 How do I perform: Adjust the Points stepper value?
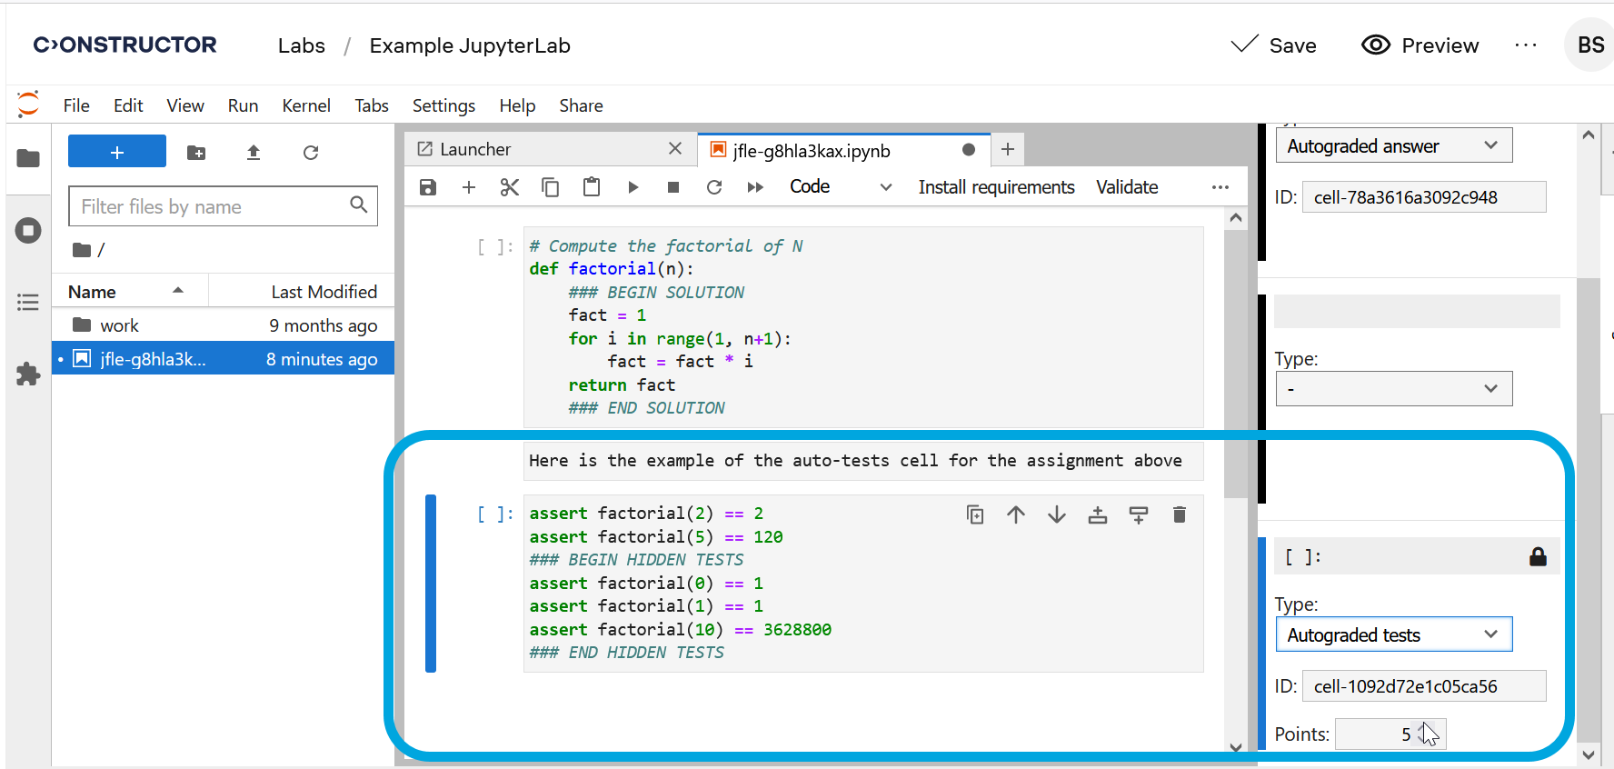[x=1423, y=734]
